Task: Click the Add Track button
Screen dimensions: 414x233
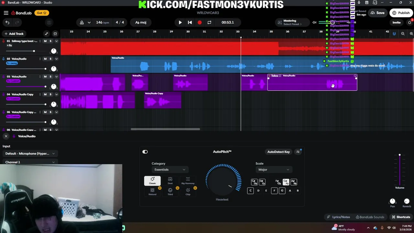Action: click(14, 34)
